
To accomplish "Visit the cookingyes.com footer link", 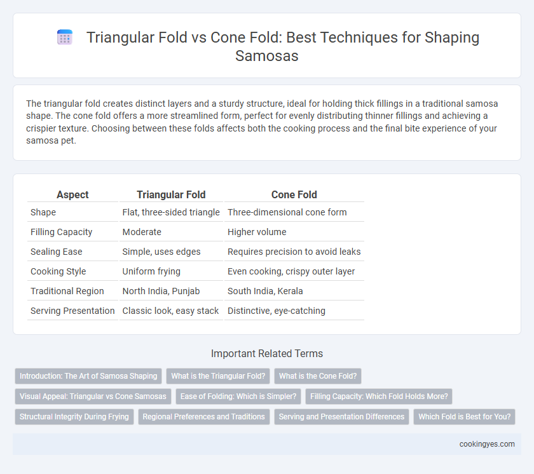I will pyautogui.click(x=487, y=444).
